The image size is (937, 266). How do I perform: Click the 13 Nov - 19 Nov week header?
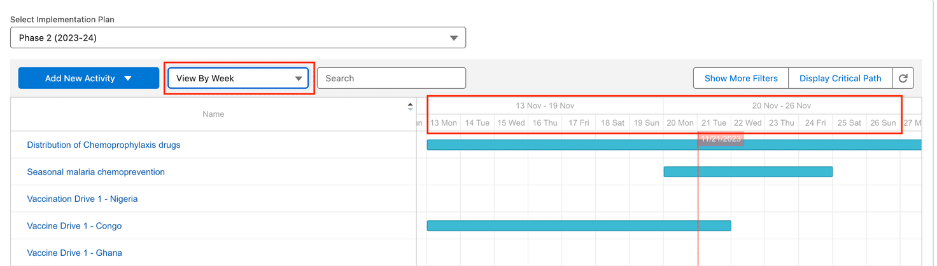point(545,105)
